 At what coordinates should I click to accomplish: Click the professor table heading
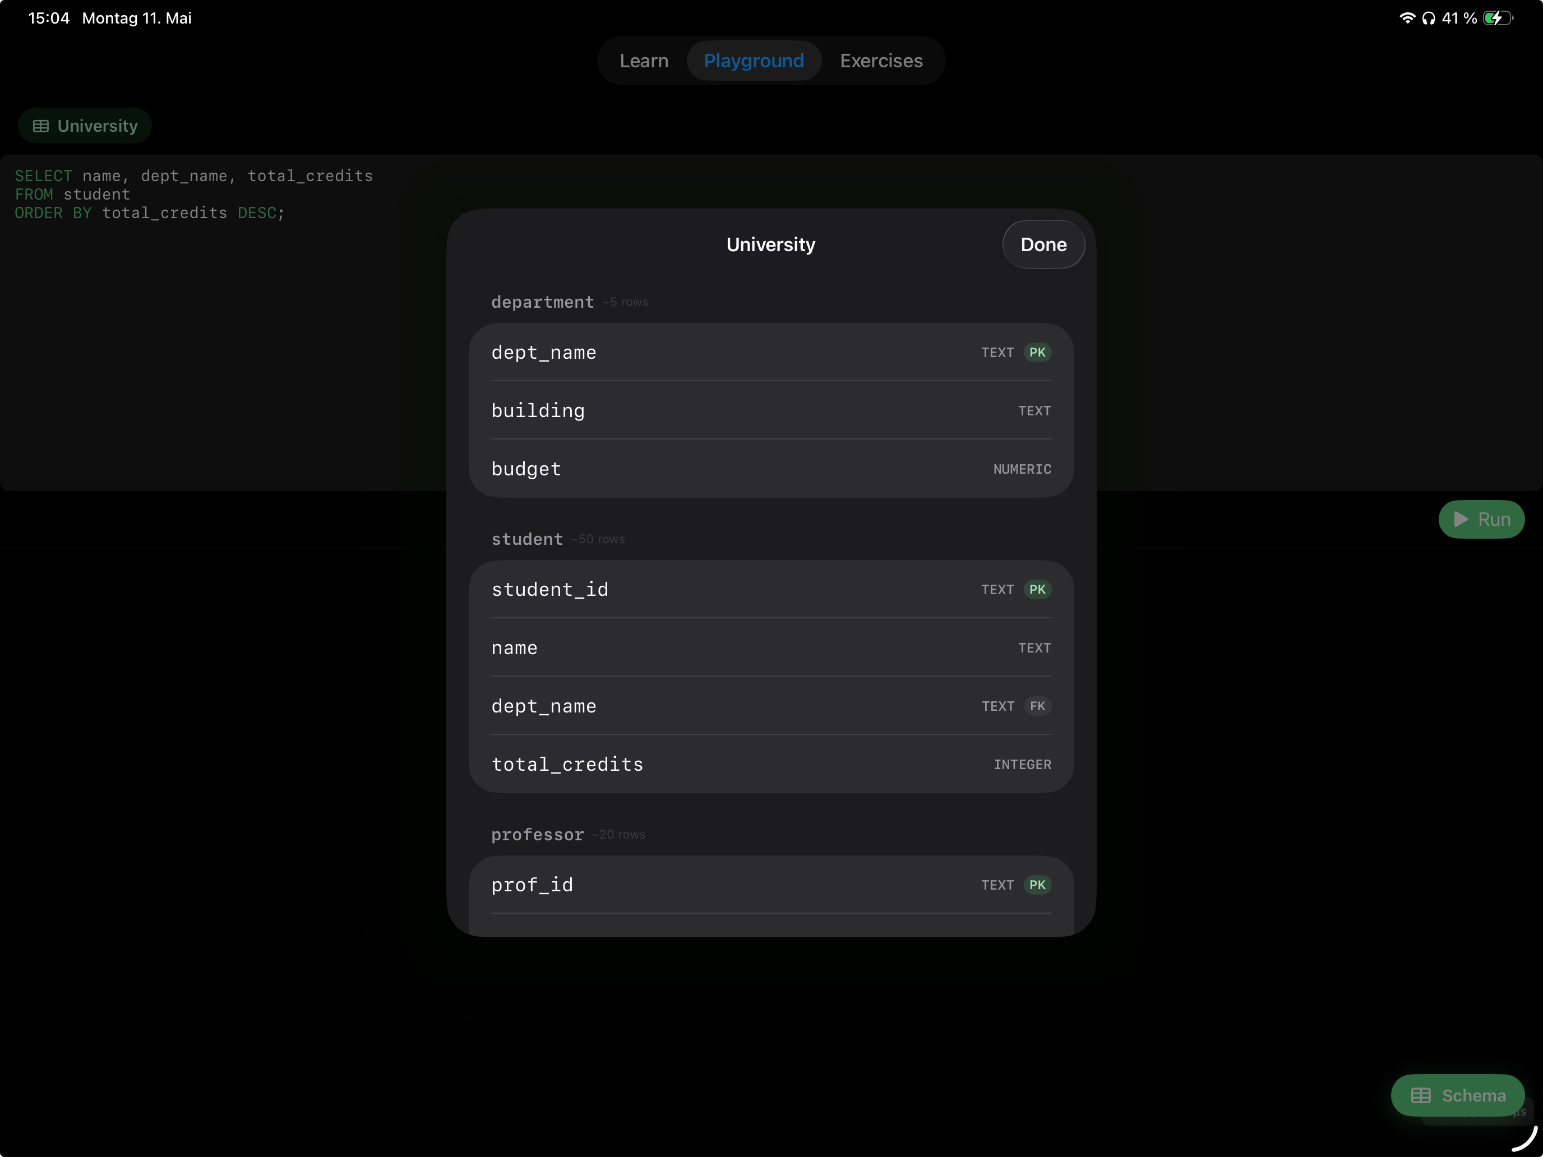pyautogui.click(x=537, y=834)
